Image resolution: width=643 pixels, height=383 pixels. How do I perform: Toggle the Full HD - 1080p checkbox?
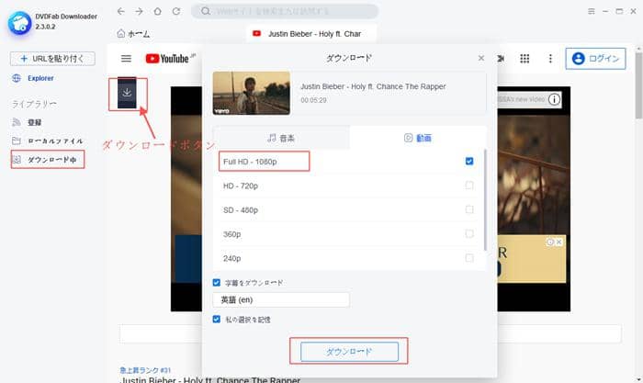(469, 162)
